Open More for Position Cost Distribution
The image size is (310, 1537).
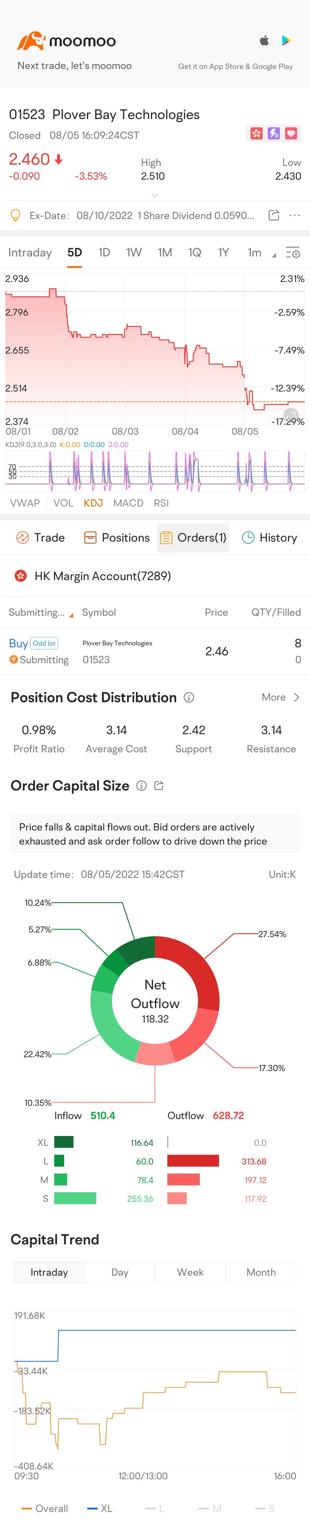[280, 697]
